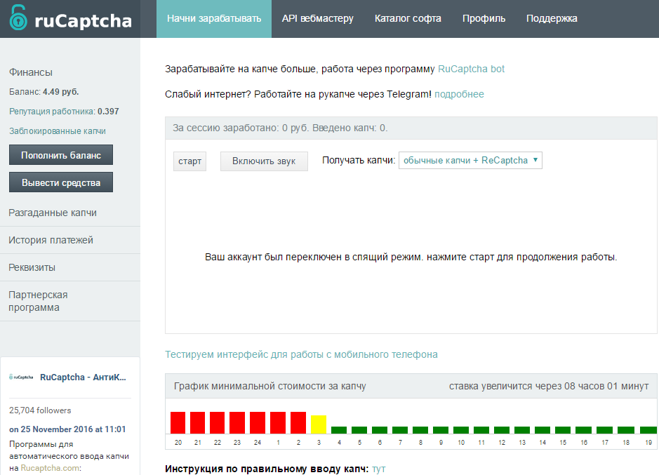This screenshot has width=659, height=475.
Task: Click the "График минимальной стоимости за капчу" heading
Action: pos(269,386)
